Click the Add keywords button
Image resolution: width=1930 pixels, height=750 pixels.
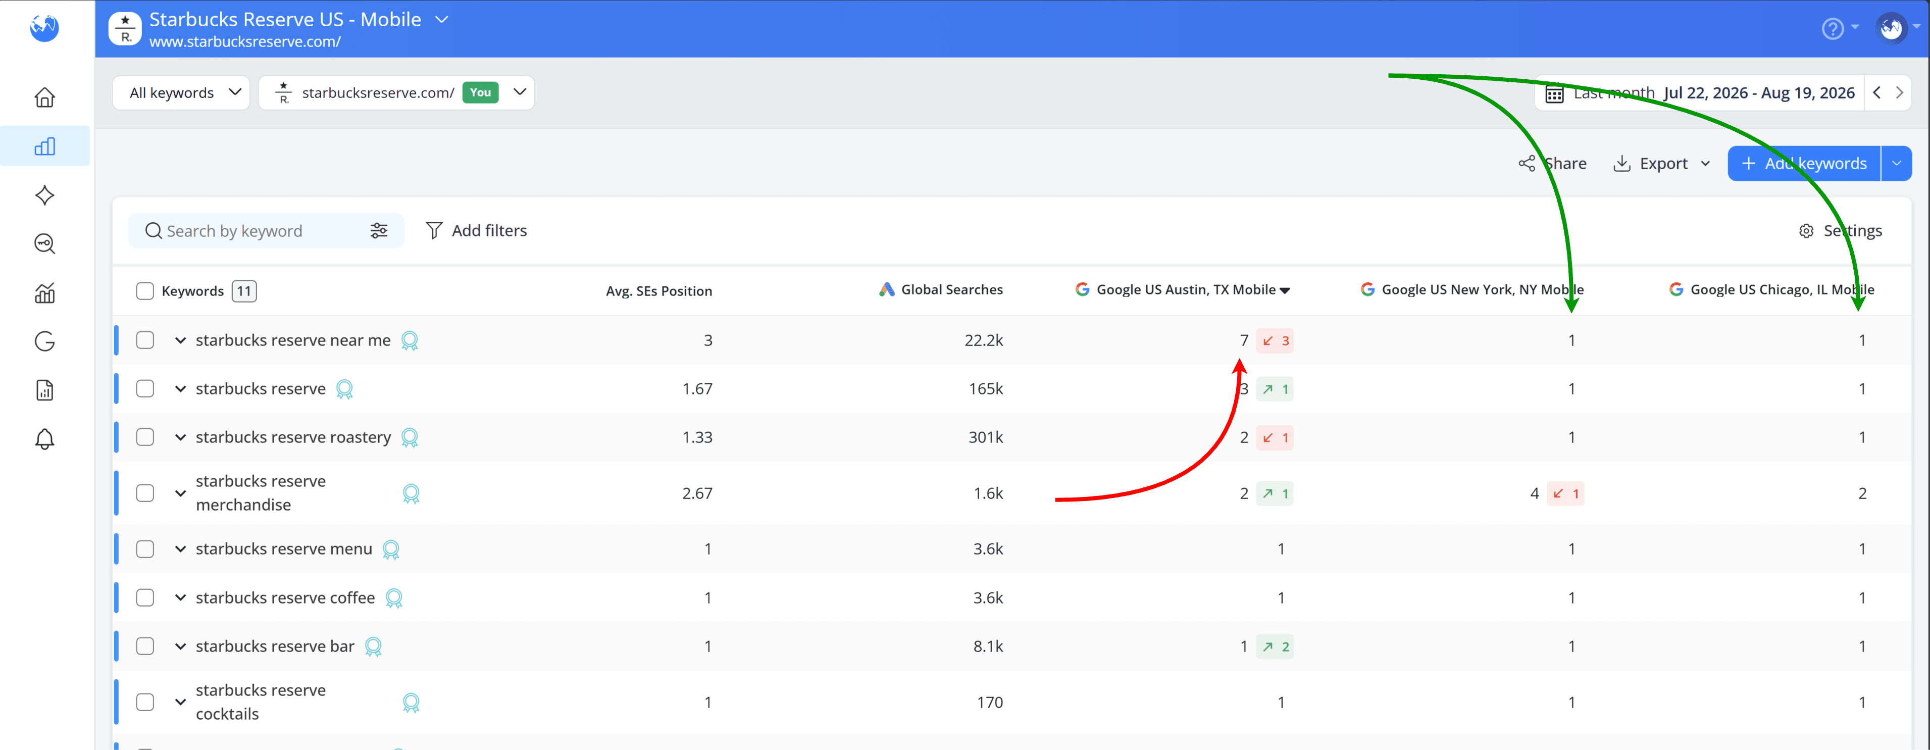[x=1804, y=163]
